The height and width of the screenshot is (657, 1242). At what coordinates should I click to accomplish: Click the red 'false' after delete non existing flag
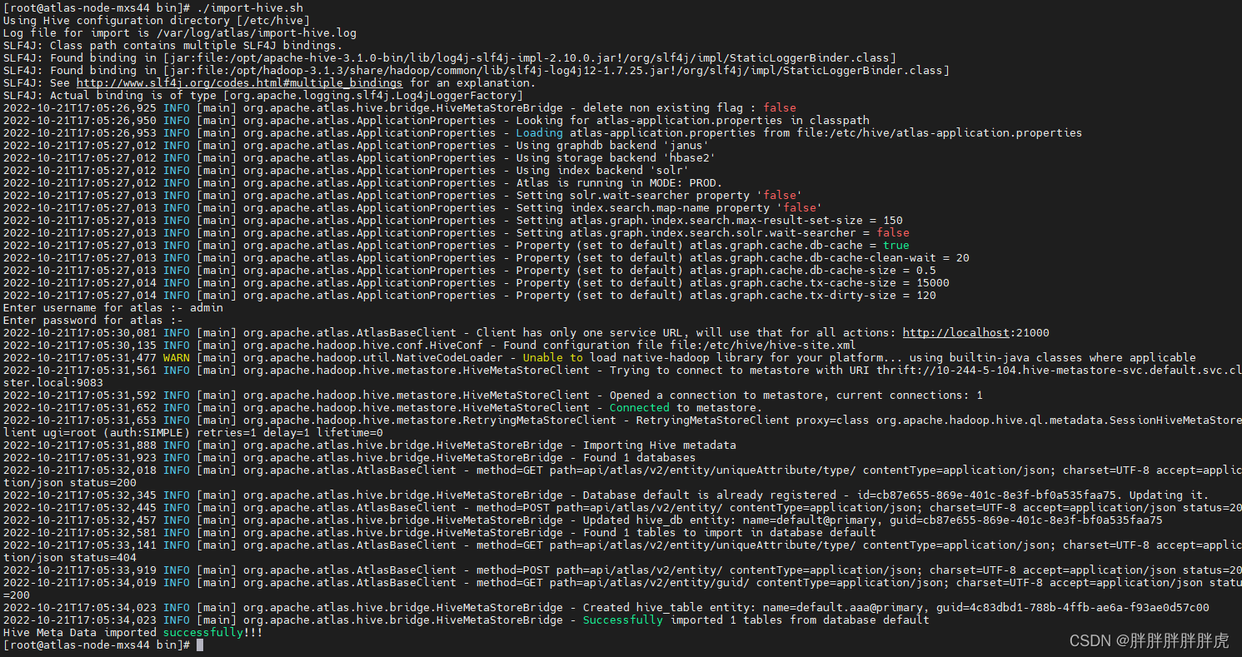click(x=780, y=108)
